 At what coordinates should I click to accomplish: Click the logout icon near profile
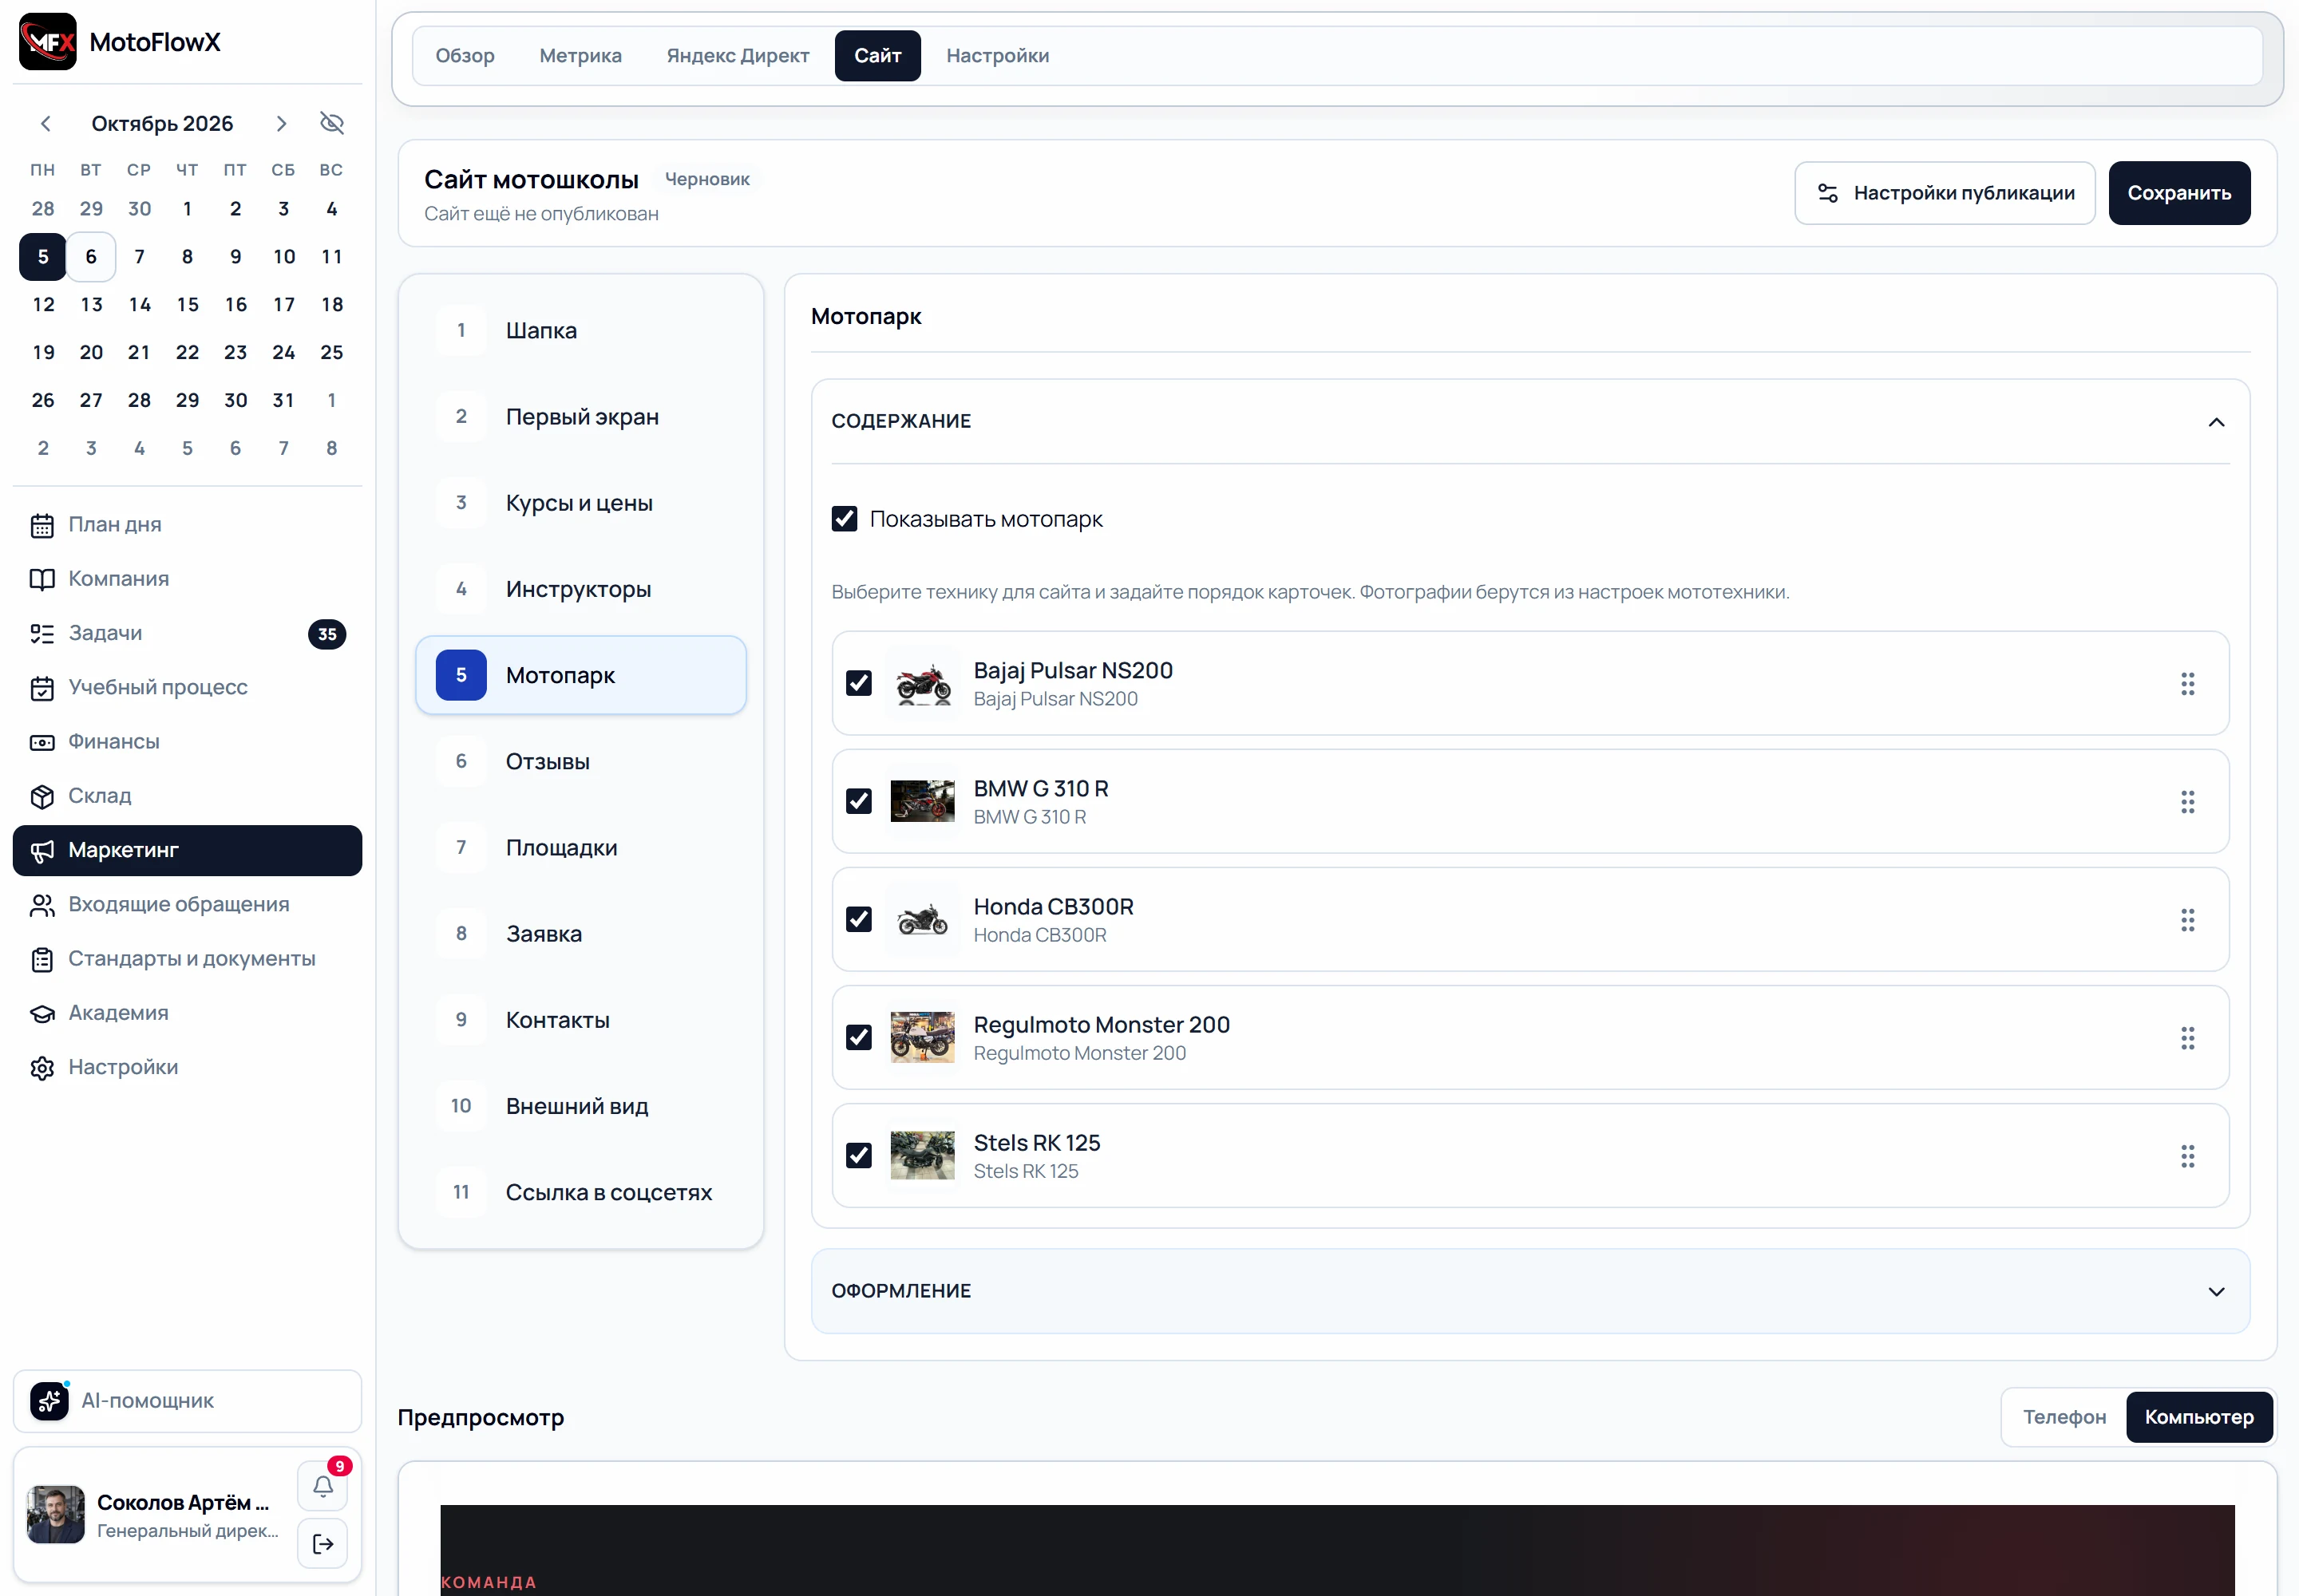(323, 1544)
